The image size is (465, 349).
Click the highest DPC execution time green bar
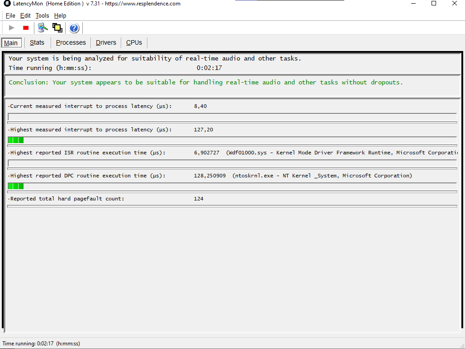pos(16,186)
